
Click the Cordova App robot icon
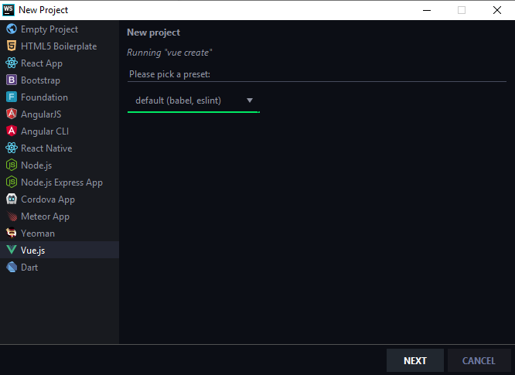click(x=12, y=199)
